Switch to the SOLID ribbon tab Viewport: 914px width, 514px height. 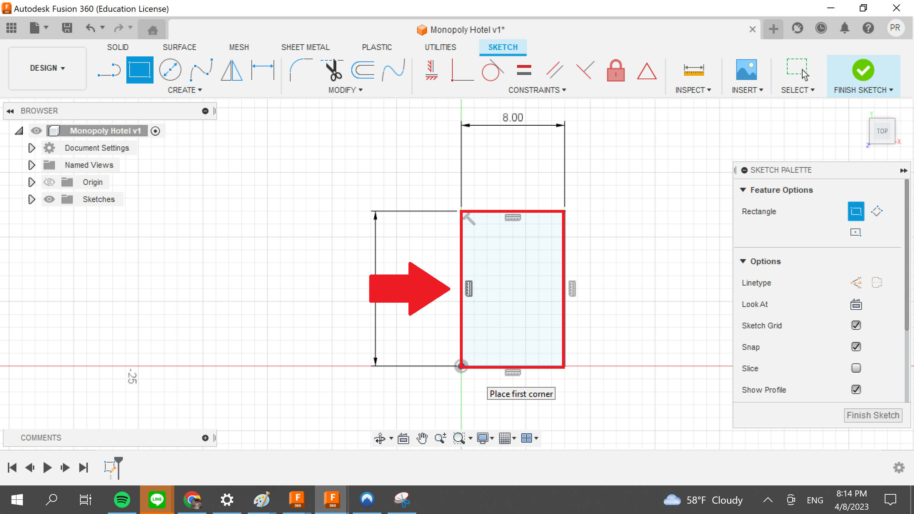(118, 47)
